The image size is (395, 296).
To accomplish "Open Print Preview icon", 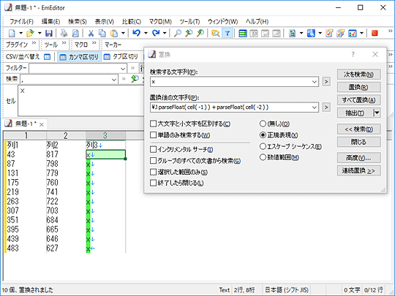I will 75,33.
